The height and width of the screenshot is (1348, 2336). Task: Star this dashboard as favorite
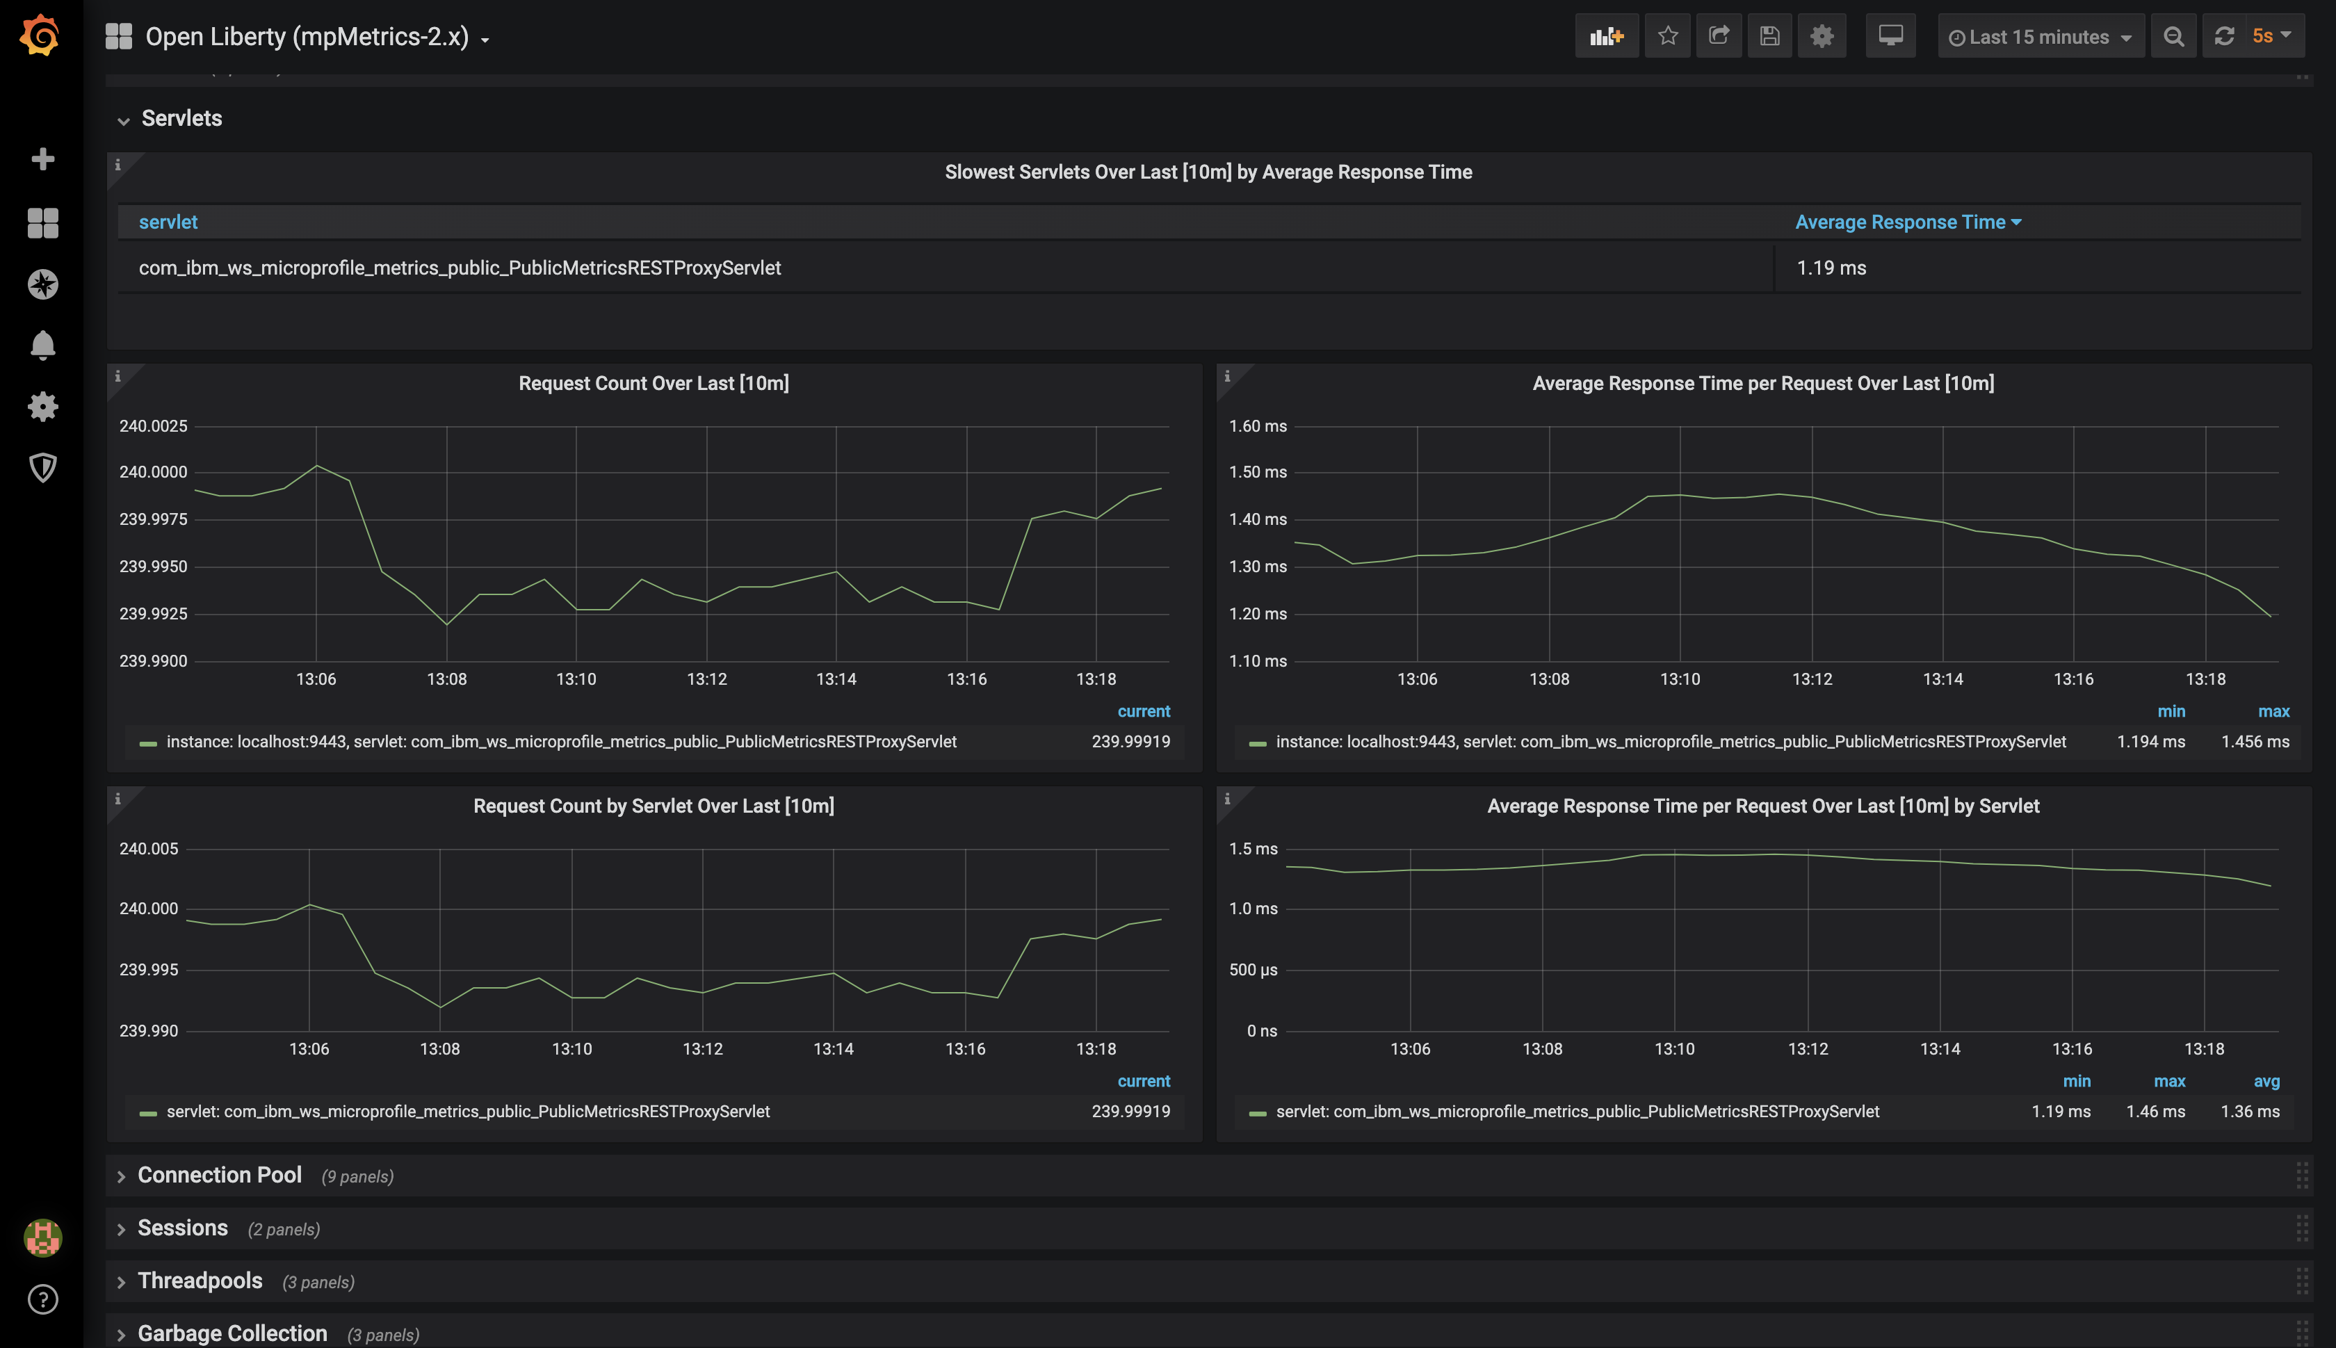[x=1667, y=36]
